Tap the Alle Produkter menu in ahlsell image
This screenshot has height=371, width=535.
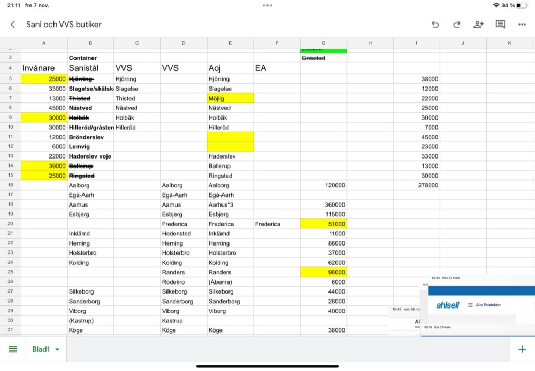coord(485,305)
